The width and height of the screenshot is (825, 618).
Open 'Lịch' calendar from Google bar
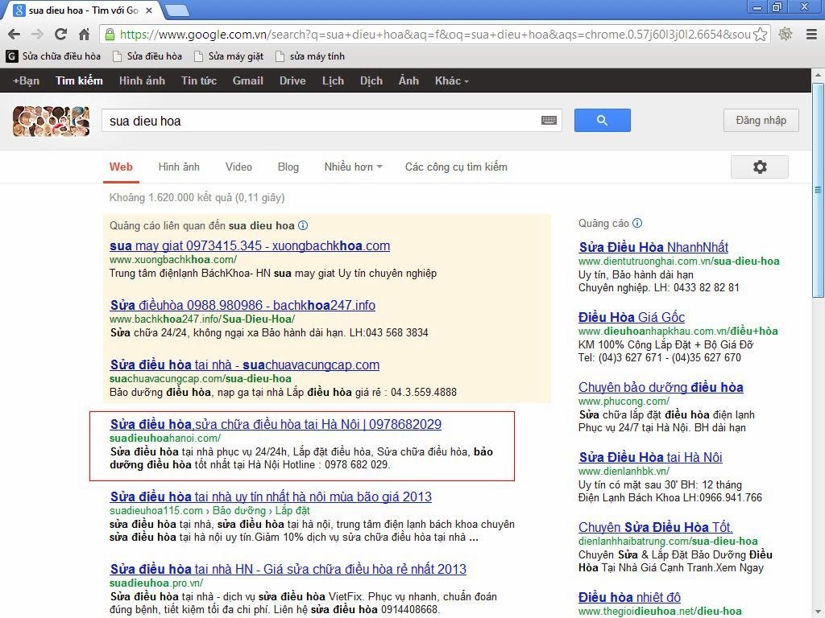[x=333, y=81]
